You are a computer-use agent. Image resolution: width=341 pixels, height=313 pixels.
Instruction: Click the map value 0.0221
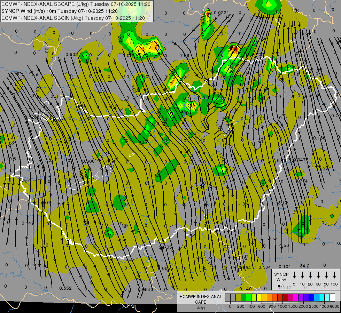[222, 13]
